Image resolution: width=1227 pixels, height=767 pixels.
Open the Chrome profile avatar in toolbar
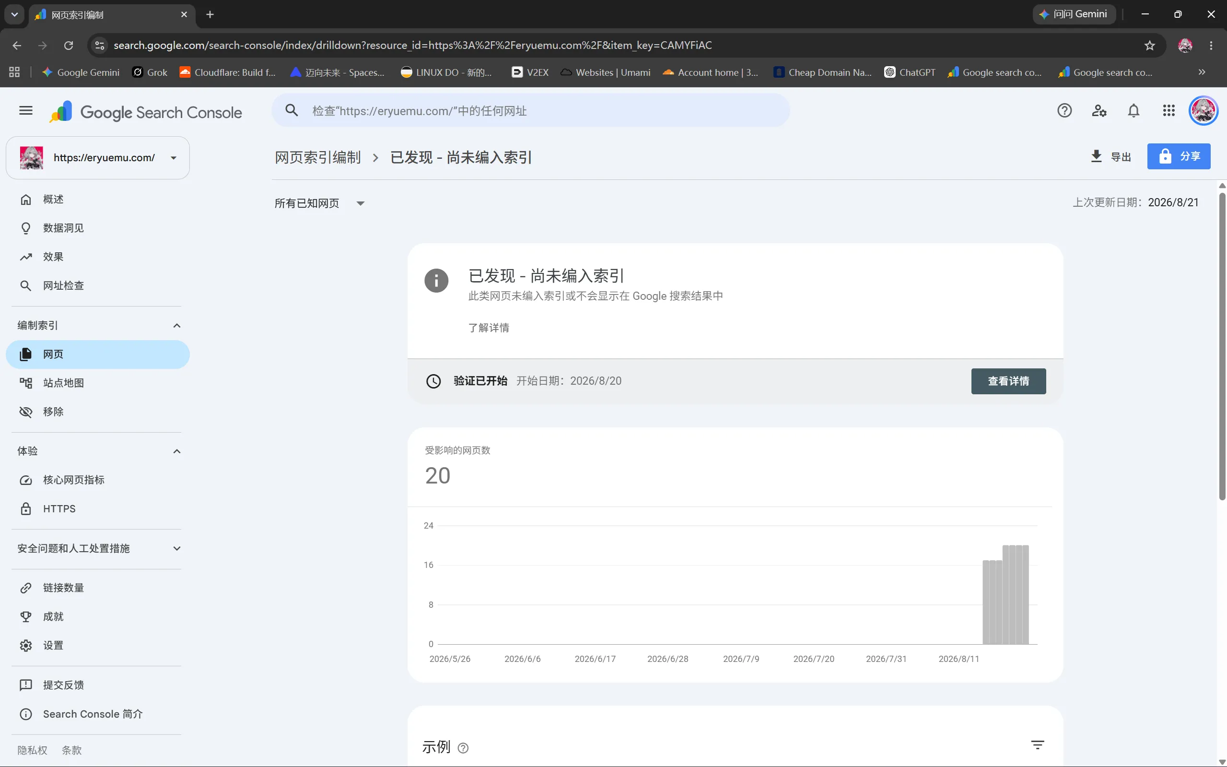[x=1185, y=46]
